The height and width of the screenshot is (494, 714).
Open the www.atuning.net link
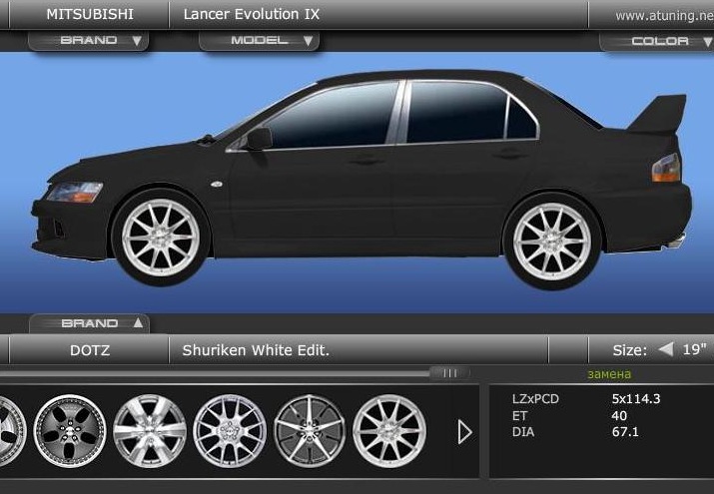point(664,16)
